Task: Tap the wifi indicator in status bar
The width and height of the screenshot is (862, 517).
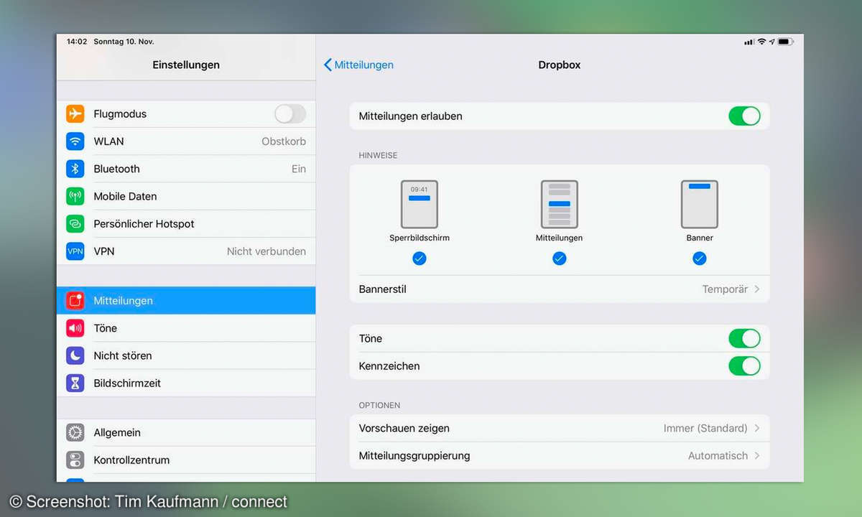Action: tap(761, 42)
